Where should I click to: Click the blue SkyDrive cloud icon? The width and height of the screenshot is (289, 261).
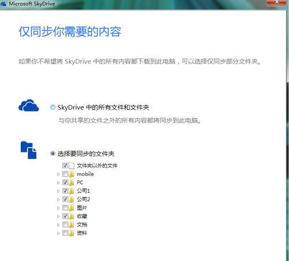pos(29,106)
